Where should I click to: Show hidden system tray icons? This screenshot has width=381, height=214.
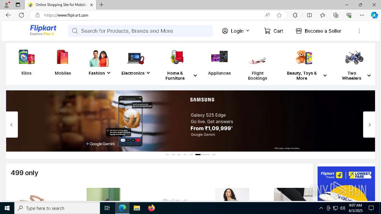pyautogui.click(x=321, y=208)
